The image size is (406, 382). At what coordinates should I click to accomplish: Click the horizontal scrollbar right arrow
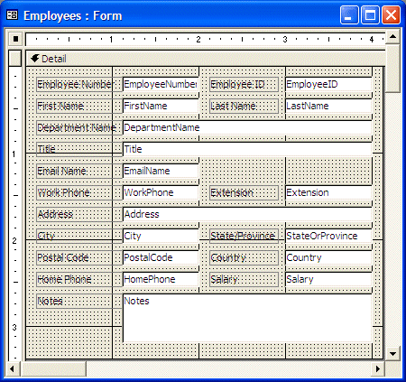[378, 368]
